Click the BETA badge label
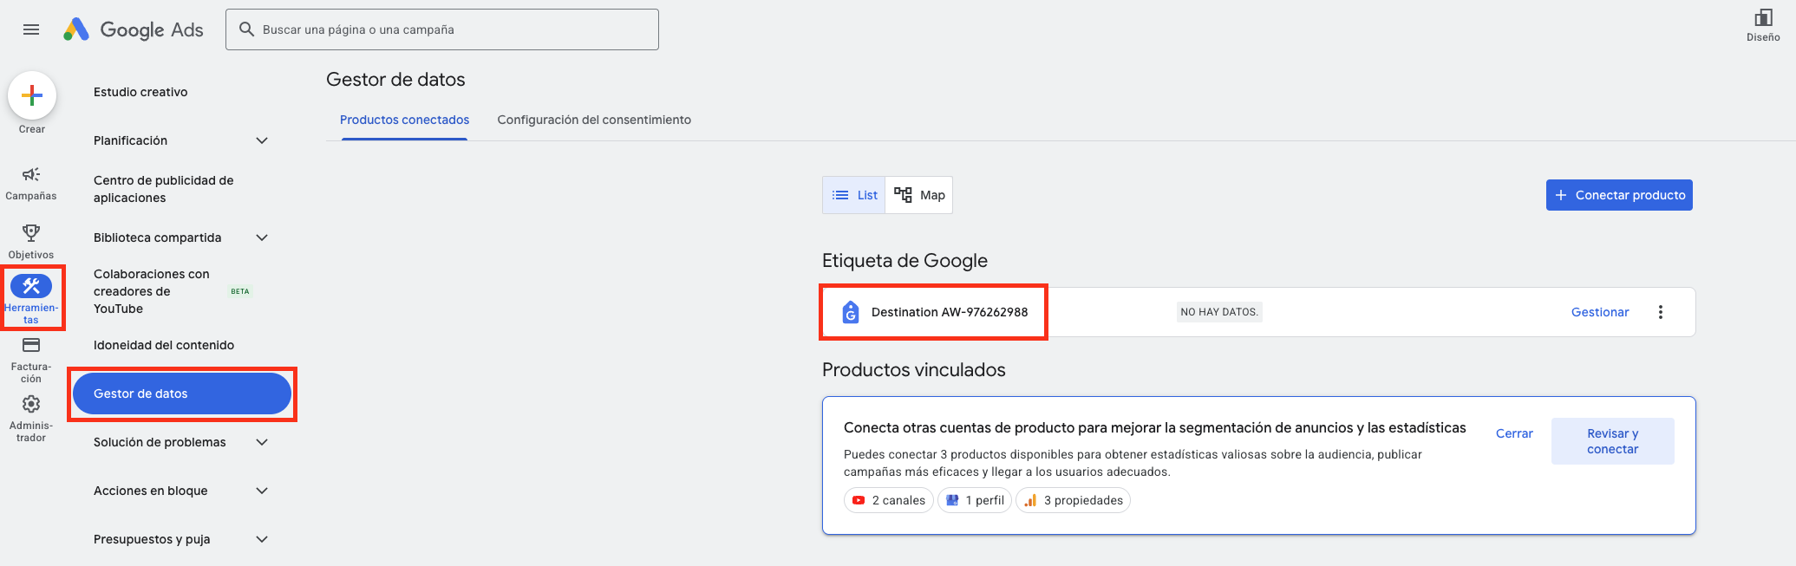Image resolution: width=1796 pixels, height=566 pixels. [x=240, y=291]
